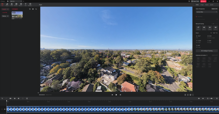Image resolution: width=219 pixels, height=114 pixels.
Task: Open the notes icon beside Export Task
Action: coord(189,1)
